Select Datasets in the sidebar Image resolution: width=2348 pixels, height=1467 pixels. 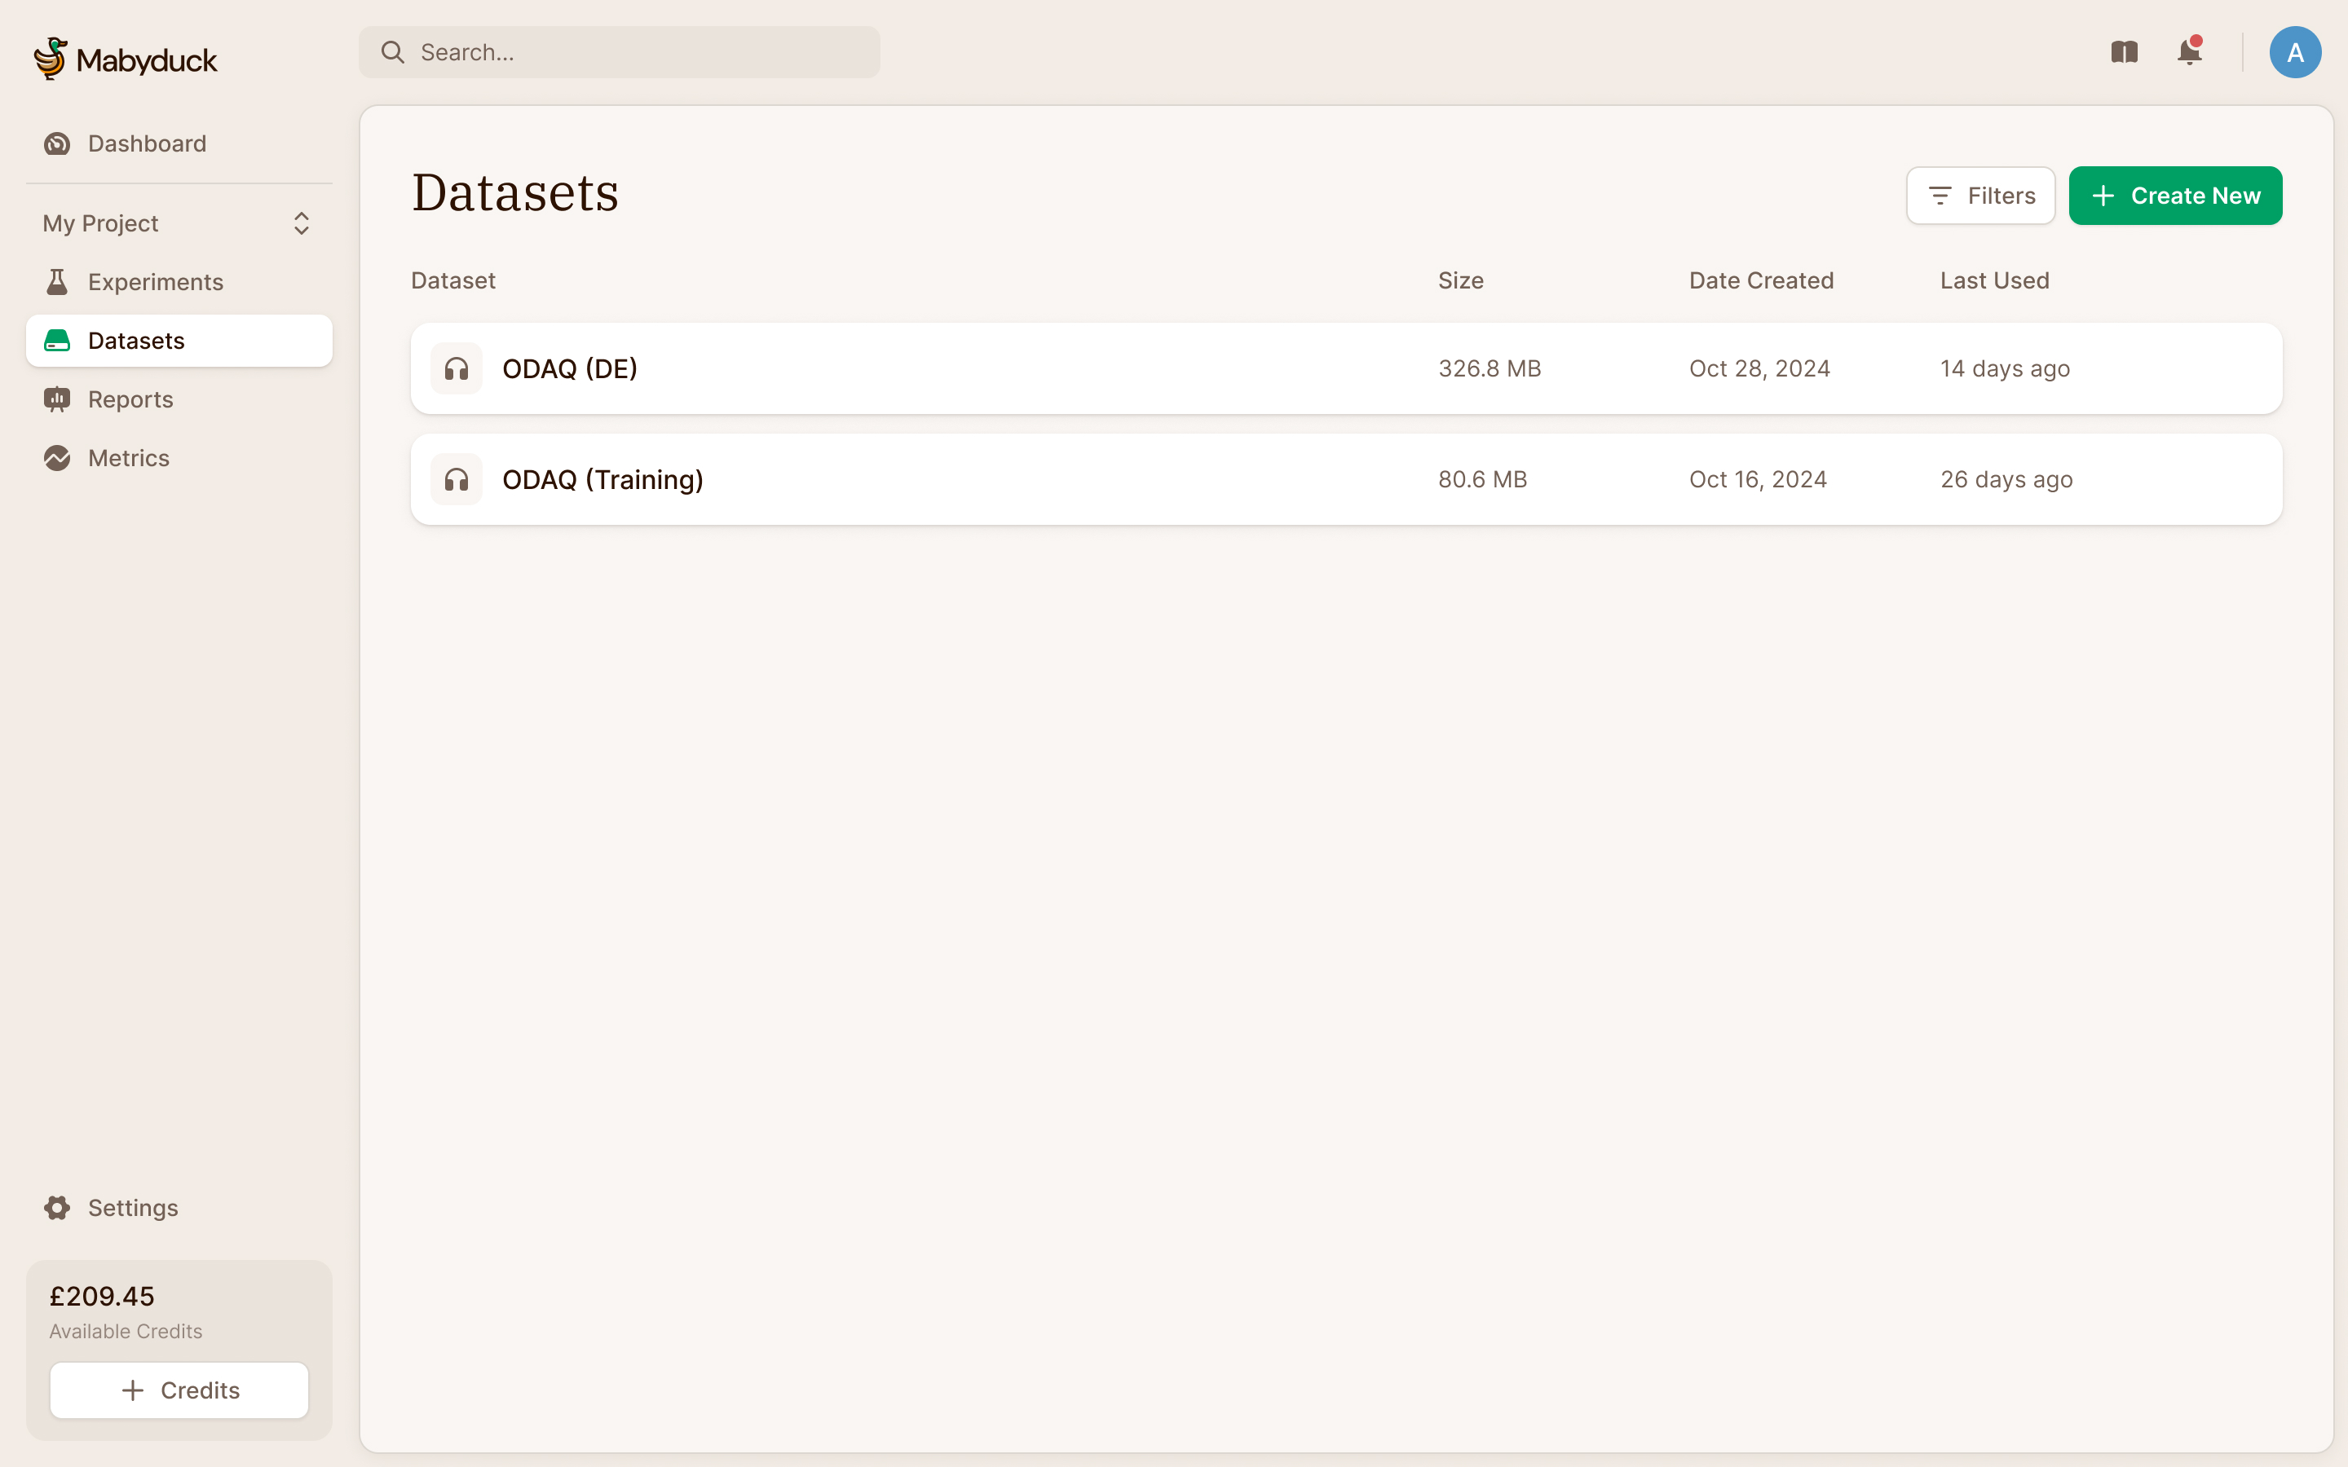(179, 341)
